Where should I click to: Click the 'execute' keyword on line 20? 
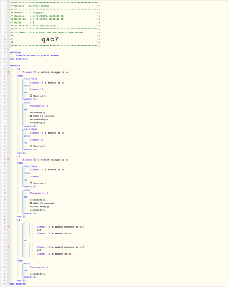pos(15,66)
